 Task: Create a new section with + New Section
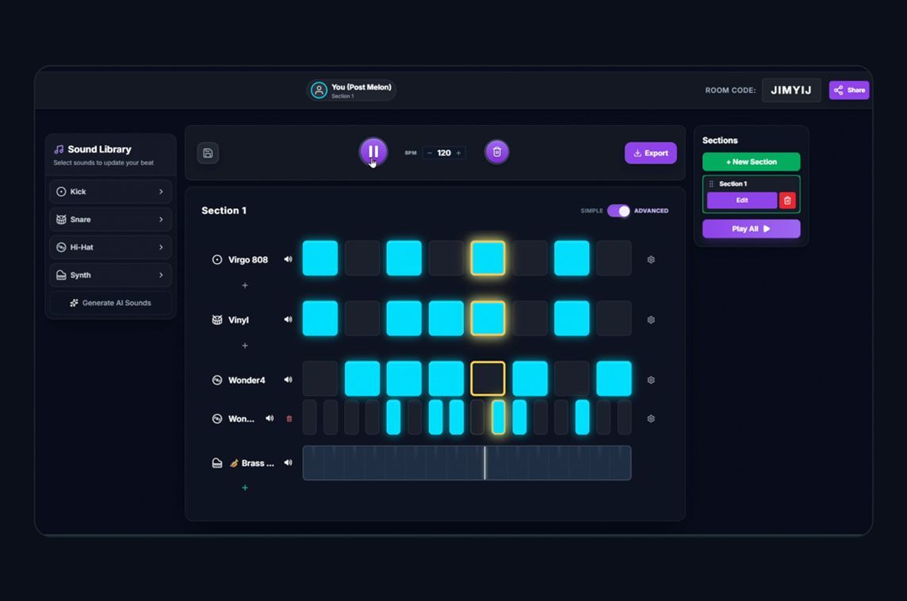(x=751, y=162)
